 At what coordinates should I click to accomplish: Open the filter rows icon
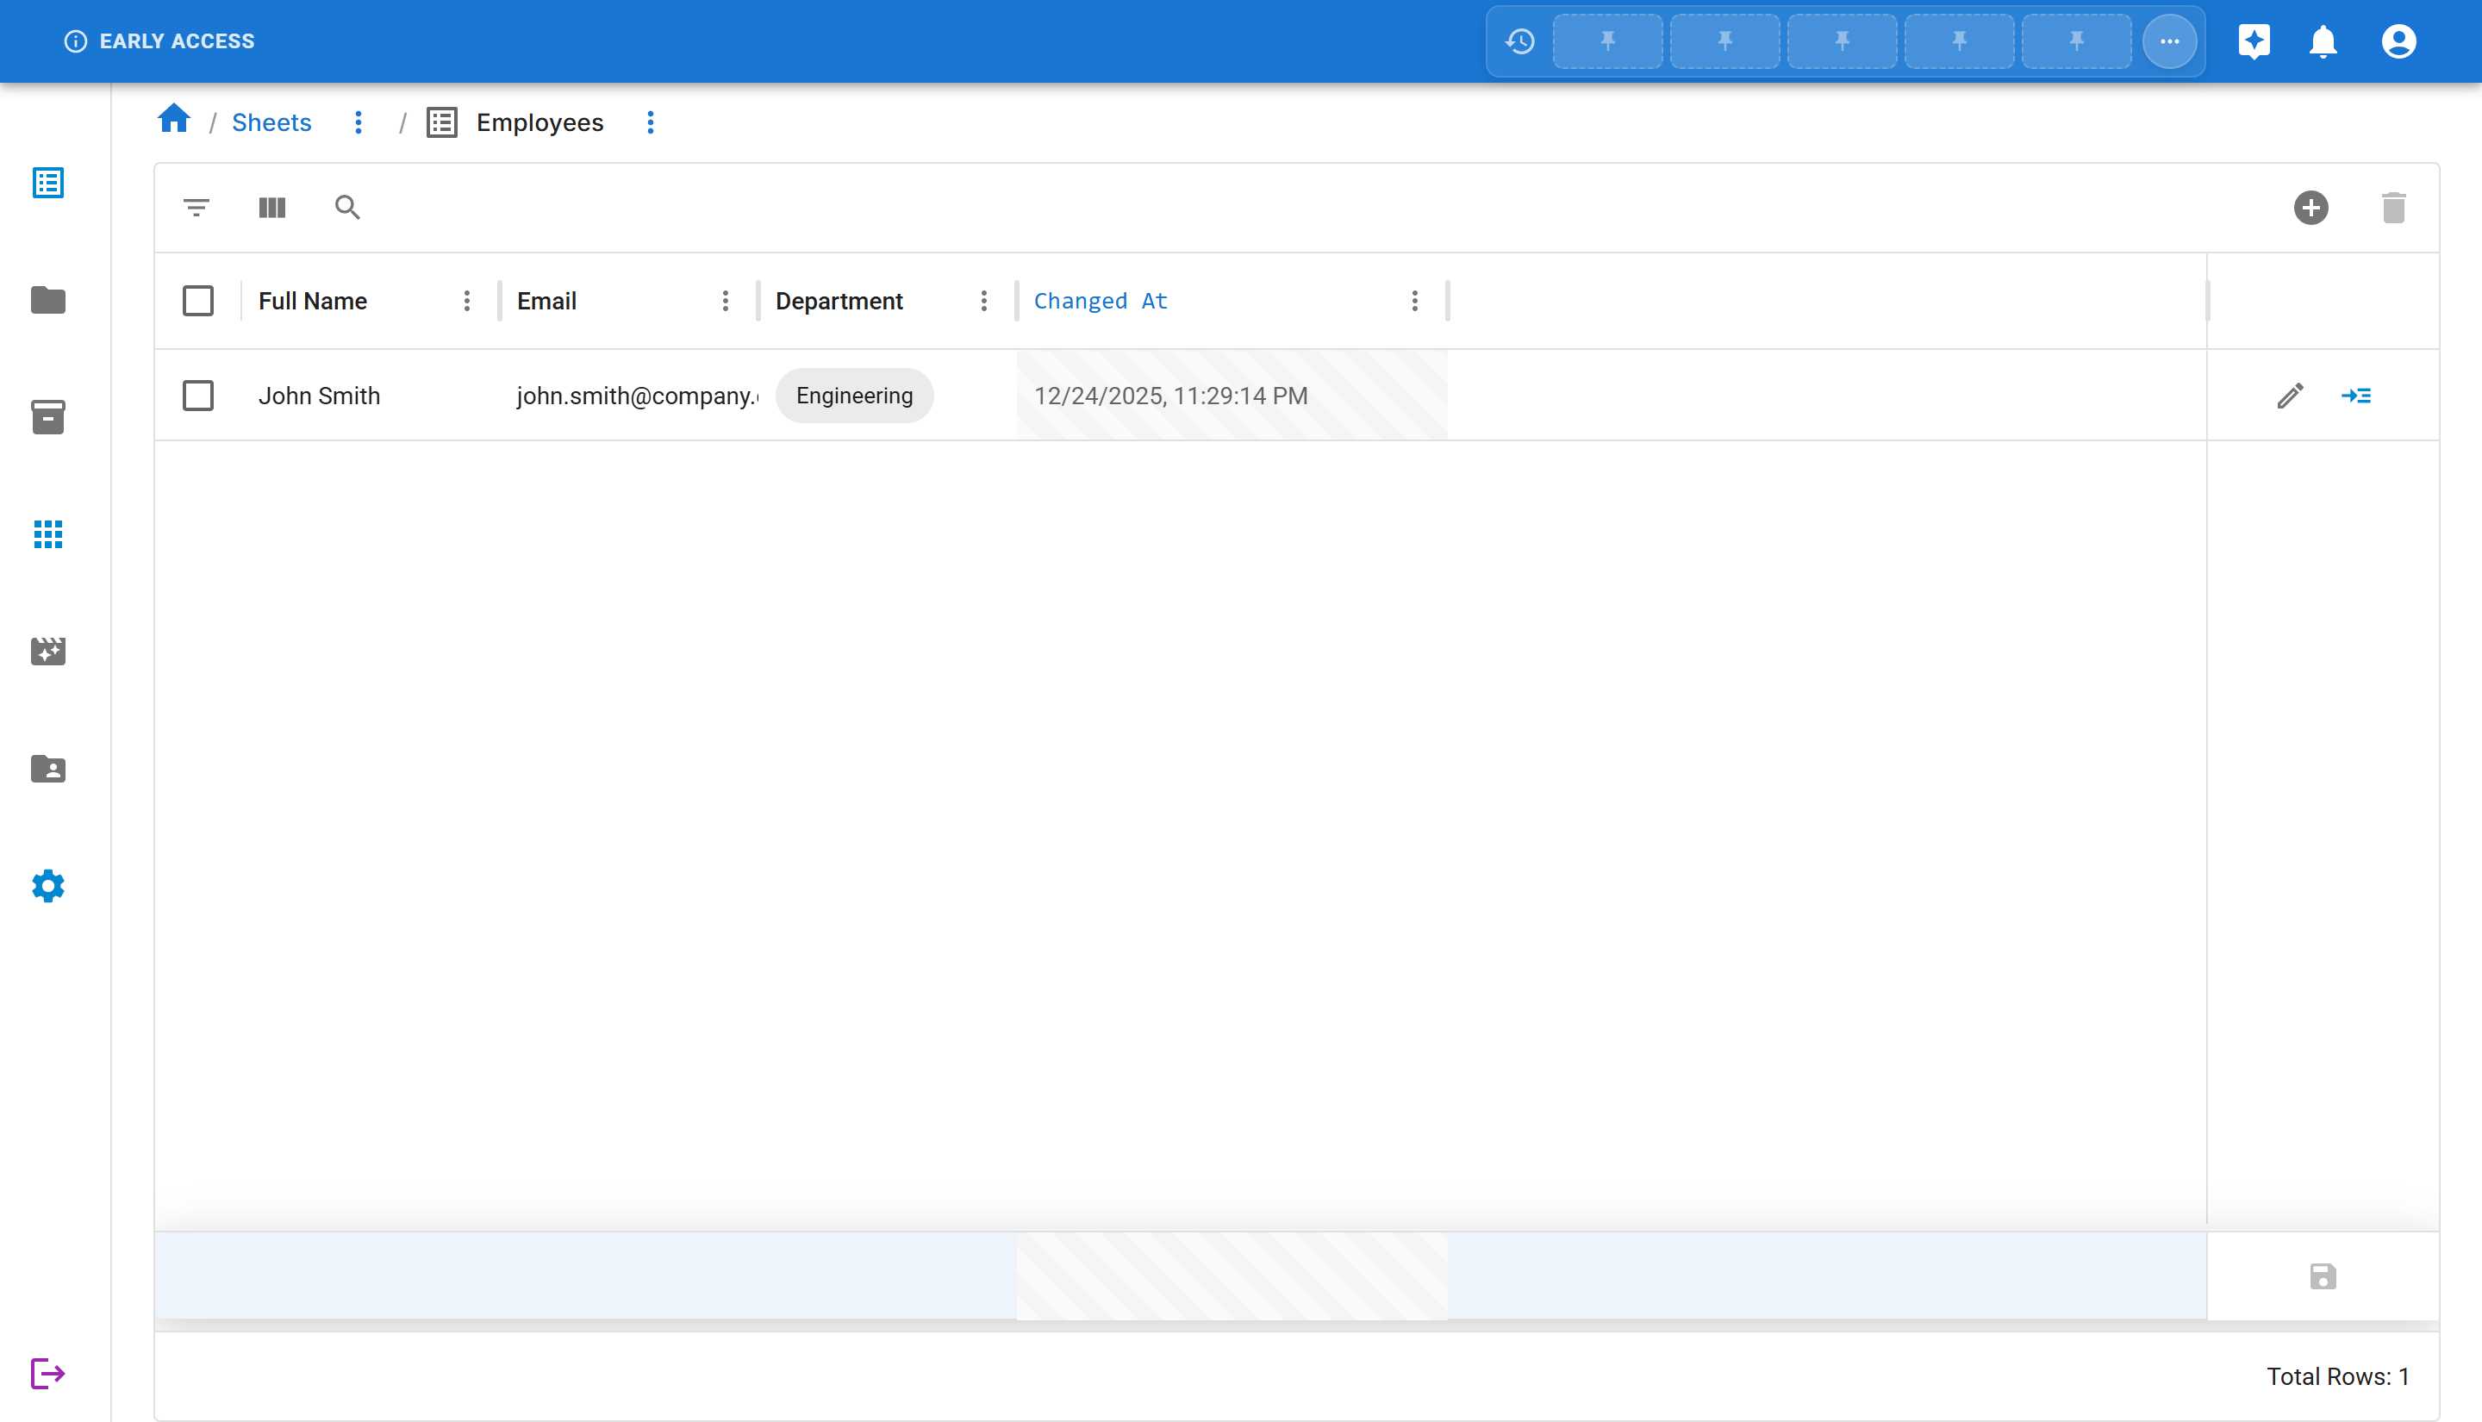[196, 207]
